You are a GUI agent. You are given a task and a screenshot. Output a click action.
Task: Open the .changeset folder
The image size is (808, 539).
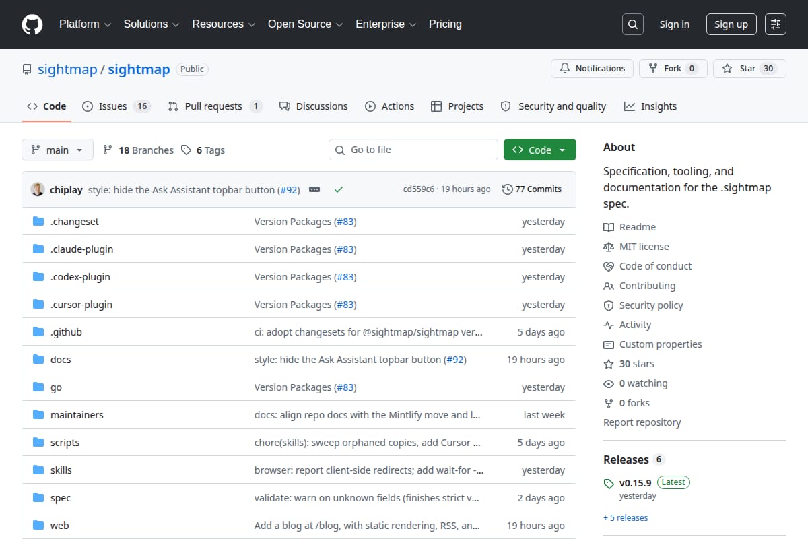click(75, 222)
